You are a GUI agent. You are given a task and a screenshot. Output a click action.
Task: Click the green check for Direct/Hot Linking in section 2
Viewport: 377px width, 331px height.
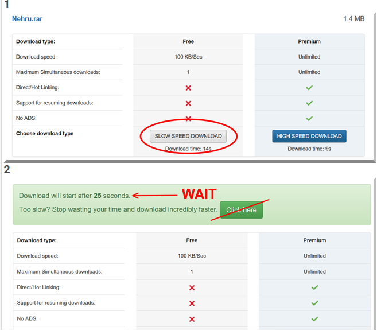(314, 287)
